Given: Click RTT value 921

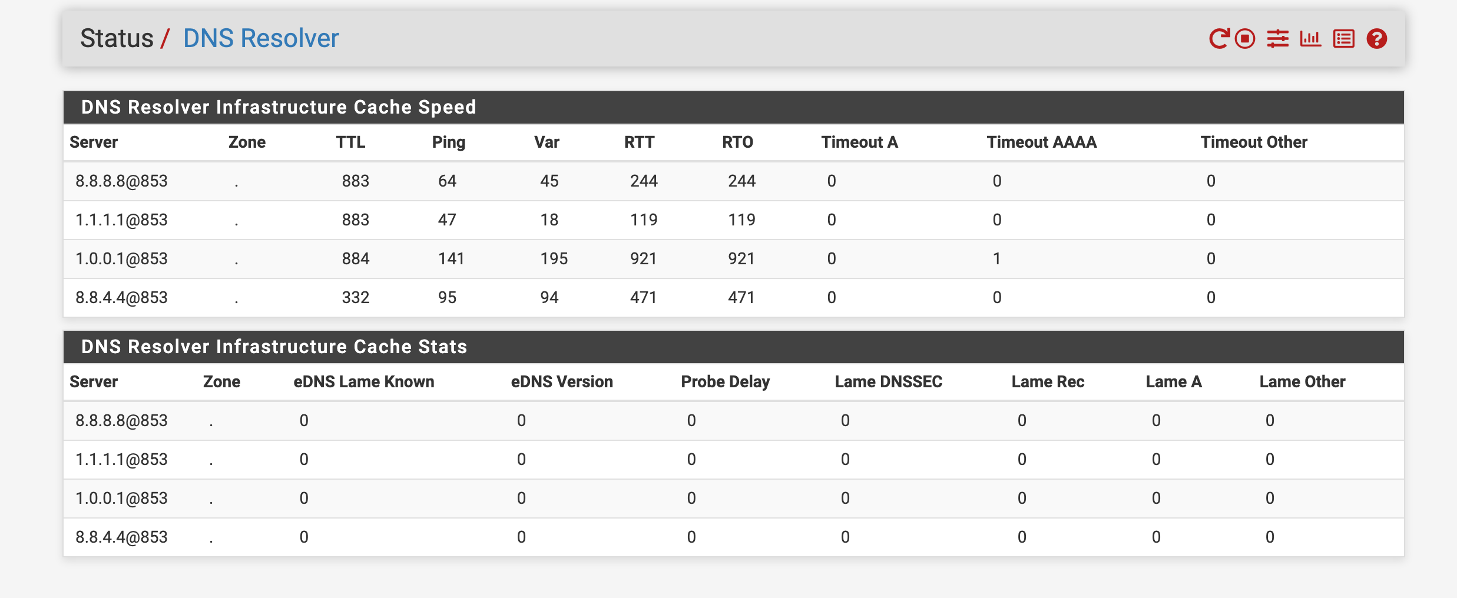Looking at the screenshot, I should coord(643,258).
